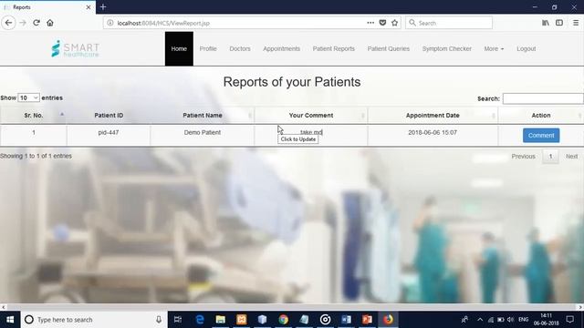Select page 1 in pagination

click(550, 156)
